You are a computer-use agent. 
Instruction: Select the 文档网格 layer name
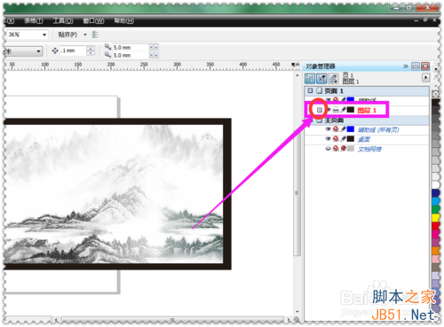[x=369, y=149]
